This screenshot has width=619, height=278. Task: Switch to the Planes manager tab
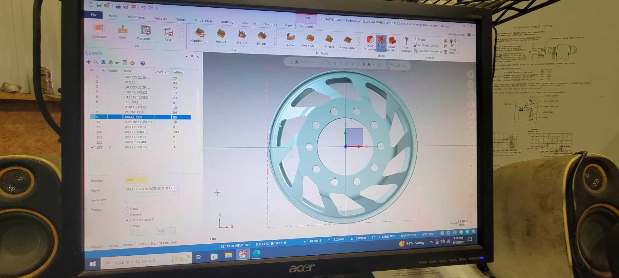click(128, 245)
